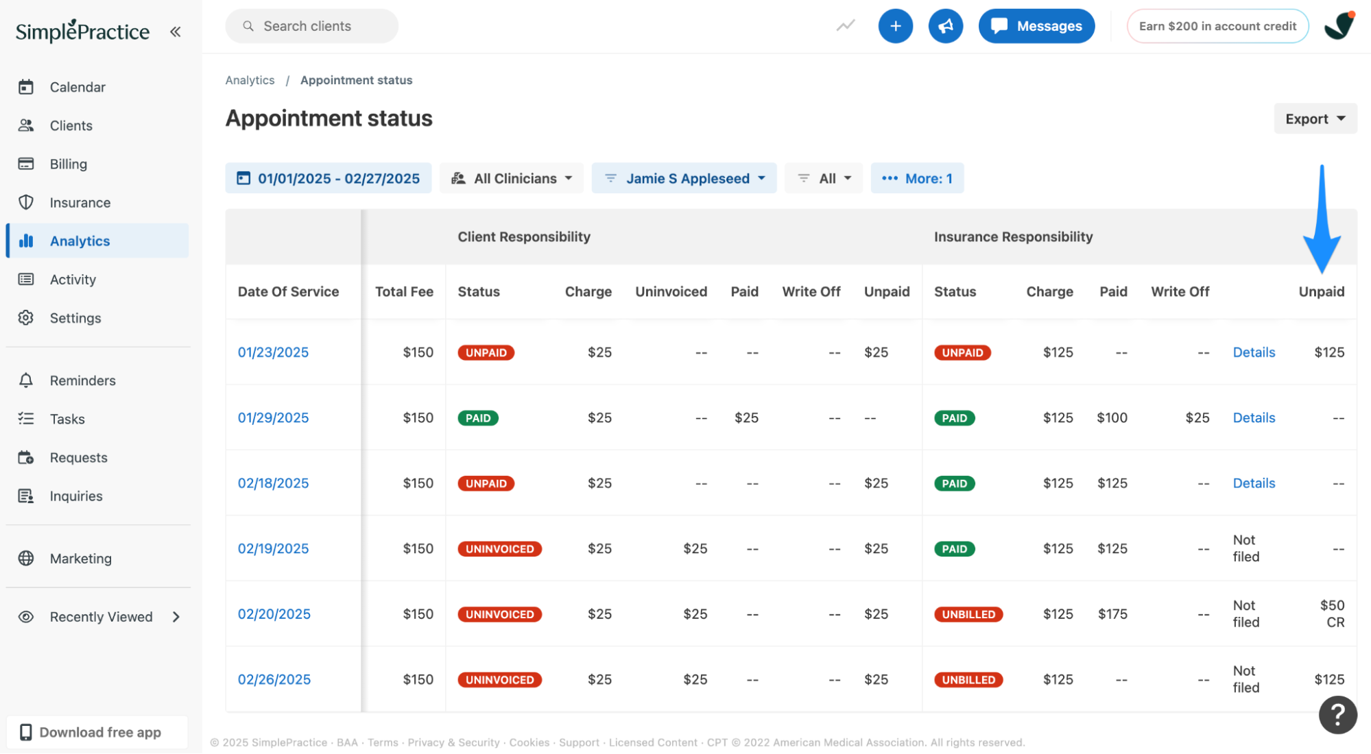Click the Settings gear icon
1371x754 pixels.
pyautogui.click(x=26, y=317)
